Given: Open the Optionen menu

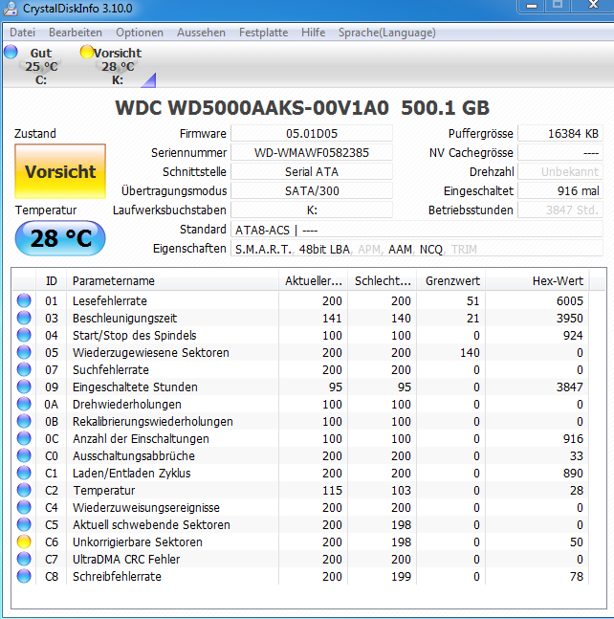Looking at the screenshot, I should [x=140, y=33].
